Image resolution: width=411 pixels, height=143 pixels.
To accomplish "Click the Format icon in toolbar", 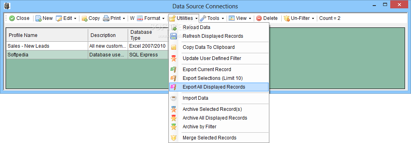I will tap(140, 18).
